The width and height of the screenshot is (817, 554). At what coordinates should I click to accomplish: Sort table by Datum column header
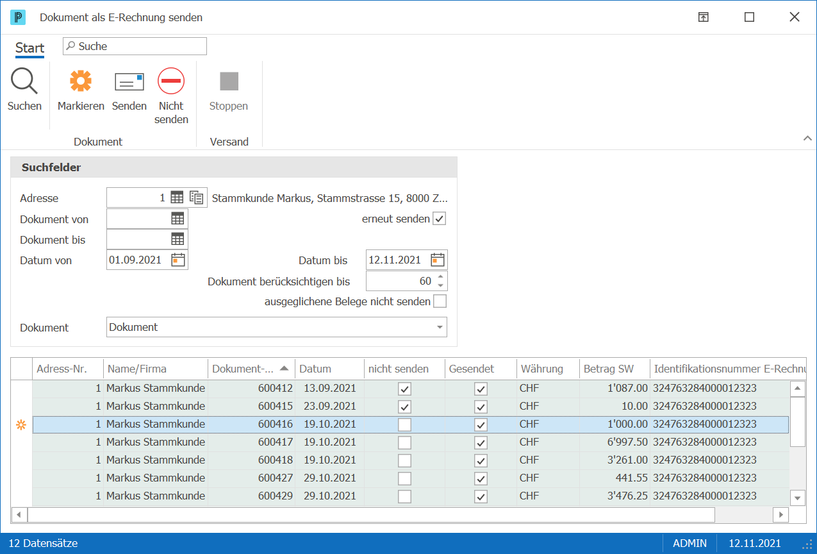[329, 369]
